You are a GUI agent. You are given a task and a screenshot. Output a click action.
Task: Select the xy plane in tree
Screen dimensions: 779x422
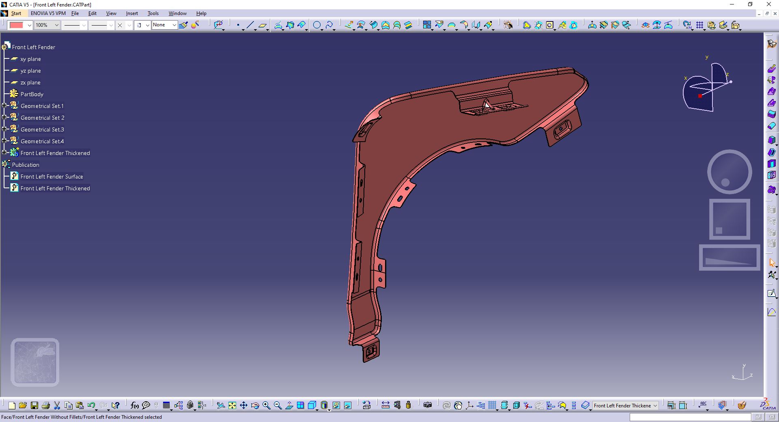click(x=30, y=59)
